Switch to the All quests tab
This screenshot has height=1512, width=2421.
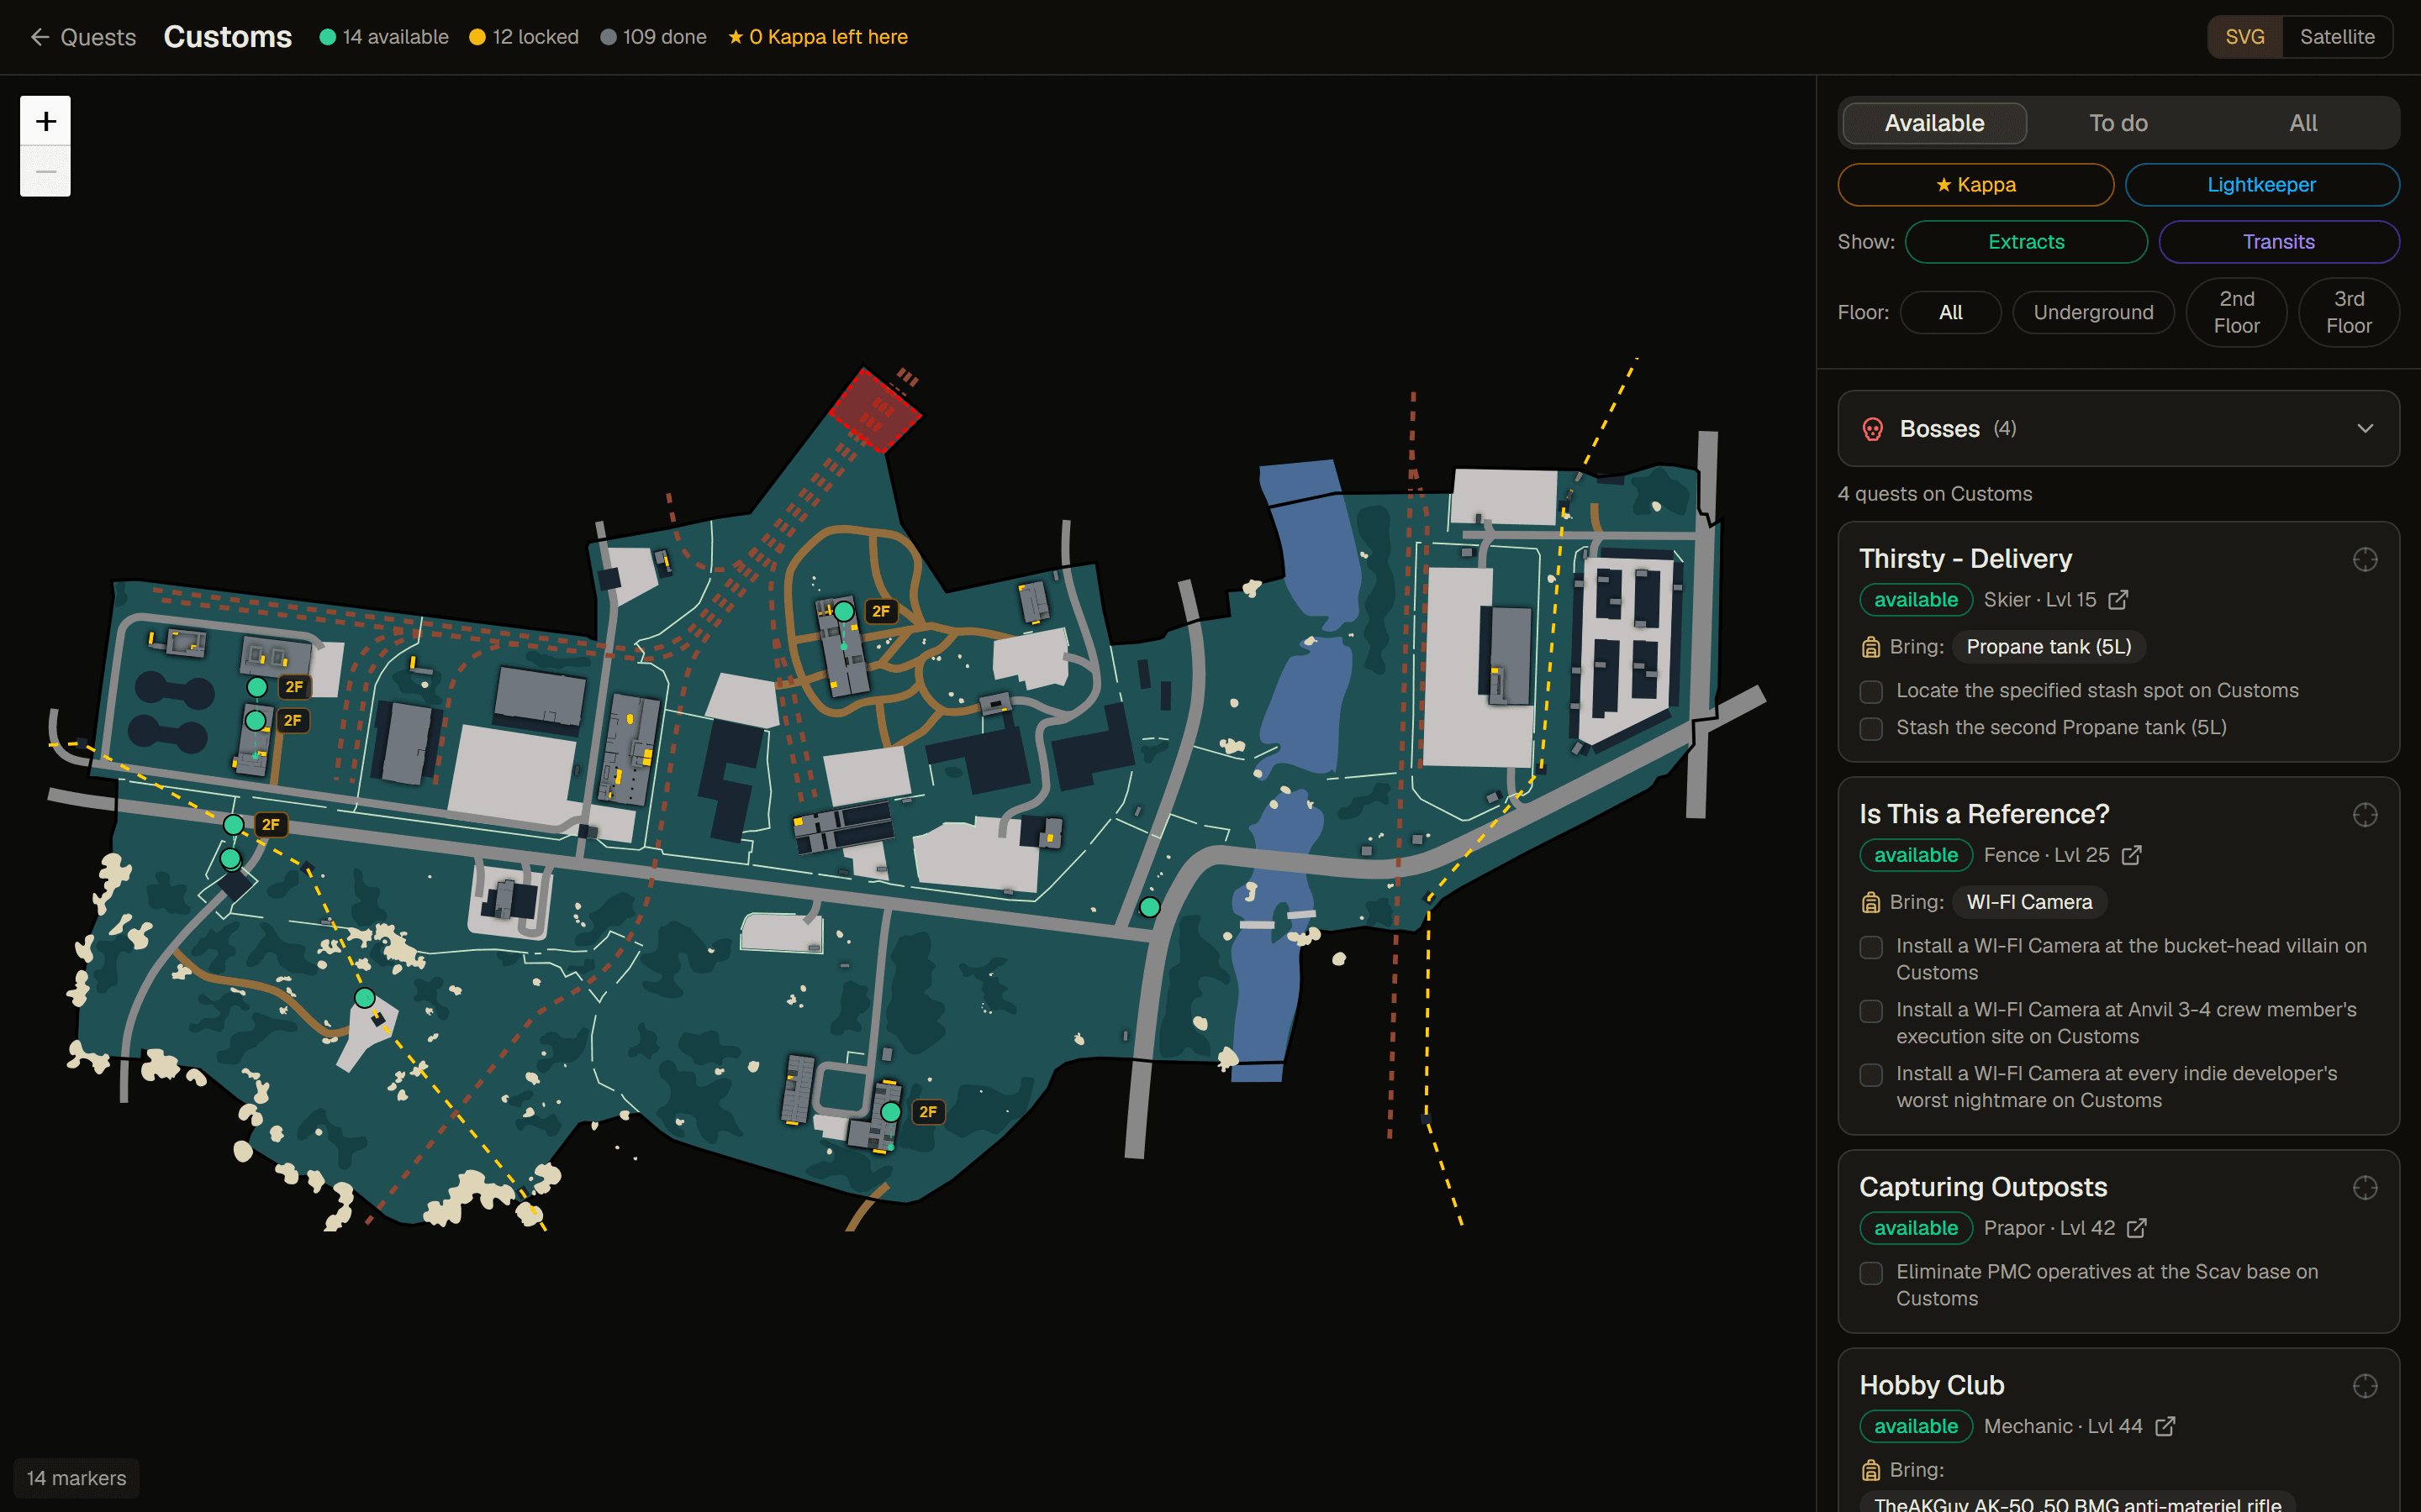coord(2303,123)
